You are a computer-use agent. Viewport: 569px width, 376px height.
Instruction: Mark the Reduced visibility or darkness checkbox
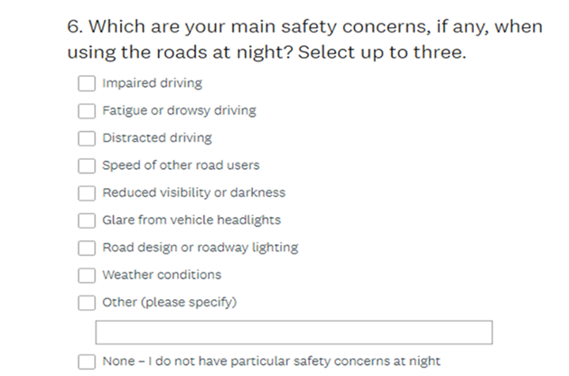coord(86,193)
